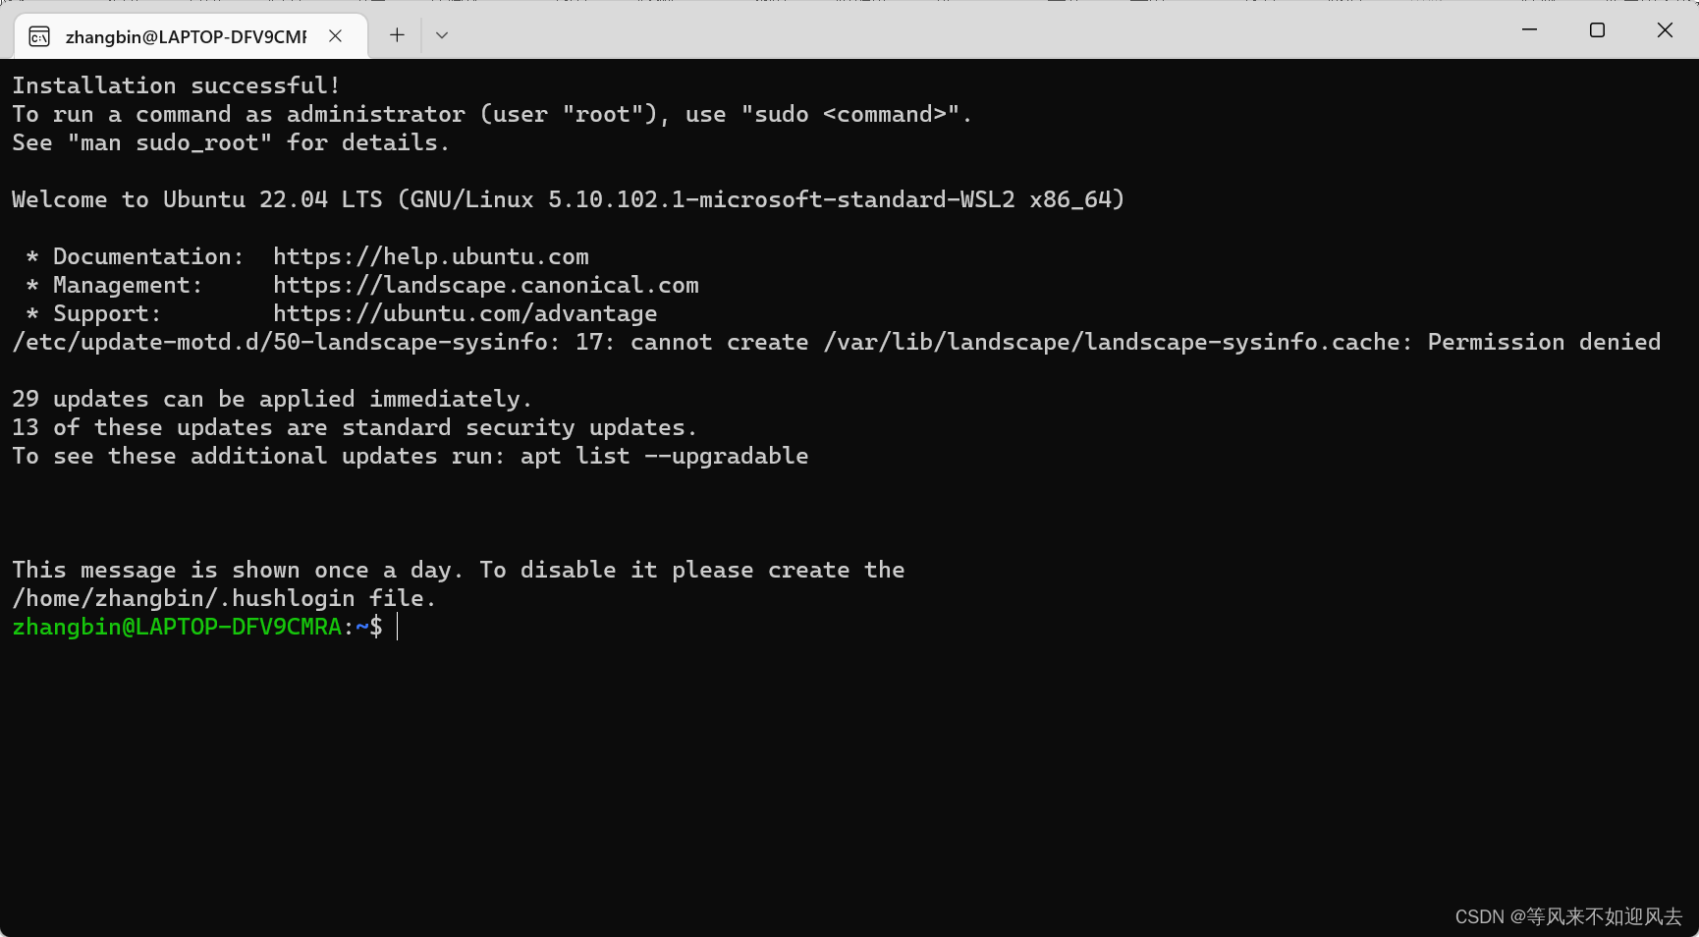Viewport: 1699px width, 937px height.
Task: Click the Installation successful message
Action: pos(175,85)
